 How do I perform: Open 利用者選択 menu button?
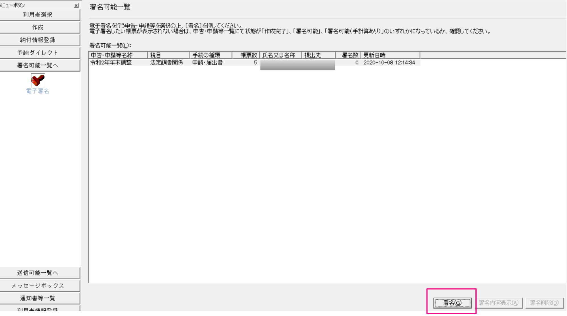click(40, 15)
